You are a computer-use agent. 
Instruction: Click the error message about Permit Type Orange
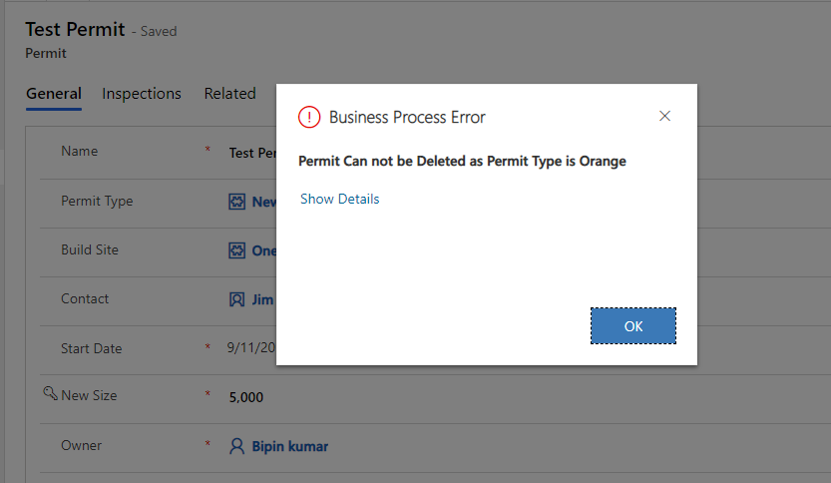click(x=462, y=161)
